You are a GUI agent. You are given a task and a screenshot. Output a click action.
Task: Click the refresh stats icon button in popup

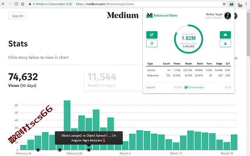152,43
